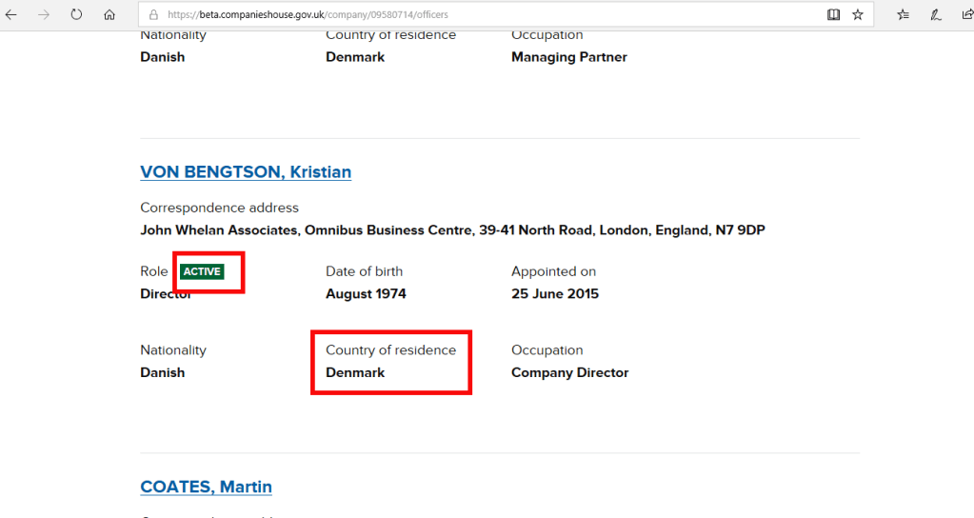Screen dimensions: 974x518
Task: Click the browser Back arrow
Action: pos(11,15)
